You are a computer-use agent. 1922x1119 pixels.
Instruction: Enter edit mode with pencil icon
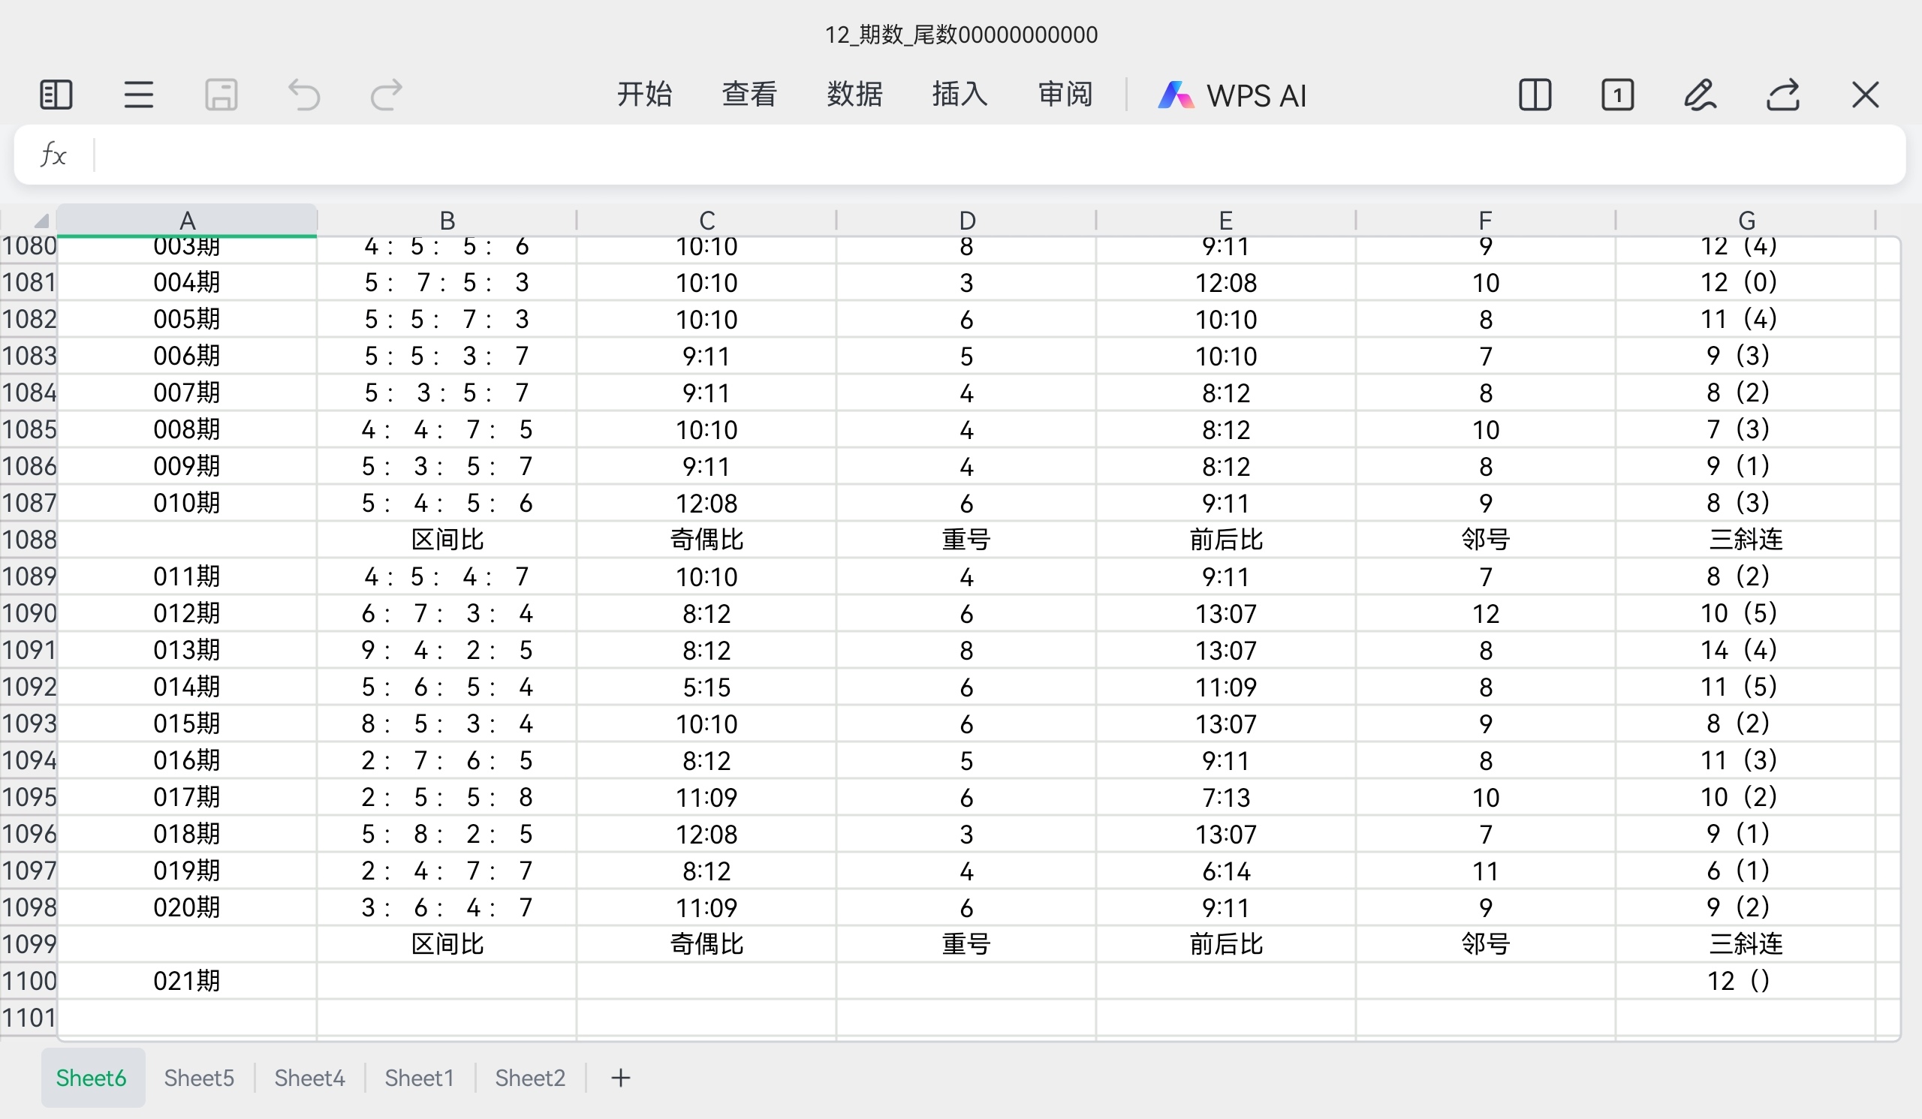tap(1700, 95)
